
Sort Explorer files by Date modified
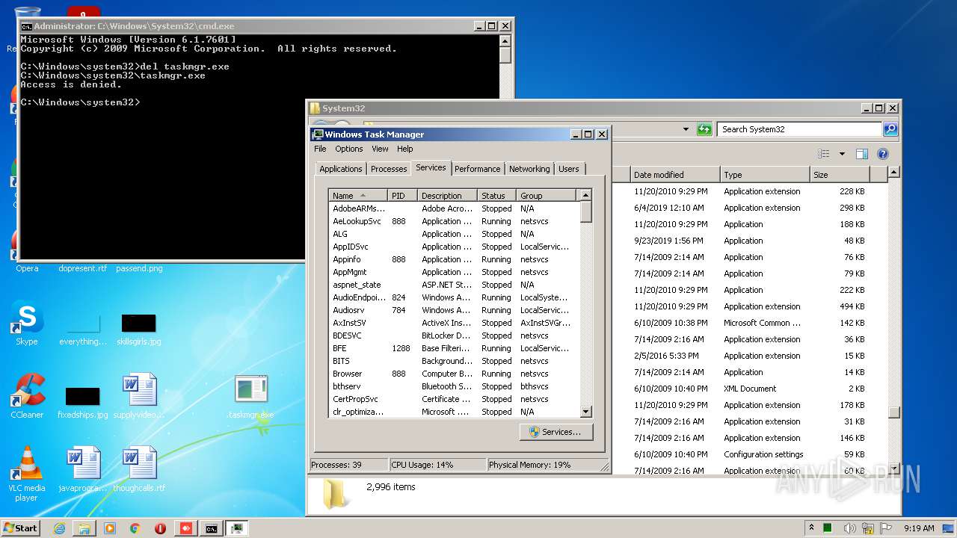pos(675,175)
